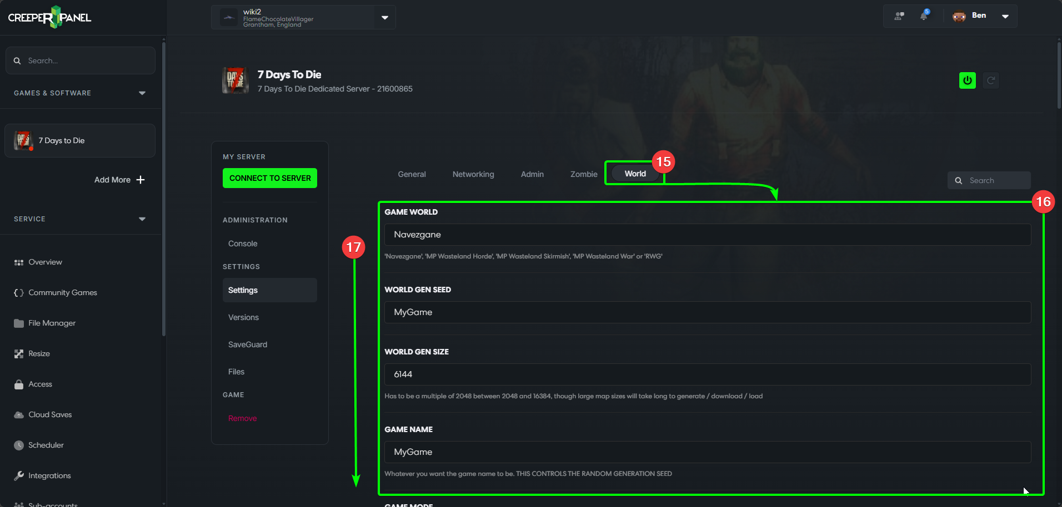Open the File Manager folder icon
Viewport: 1062px width, 507px height.
(x=18, y=323)
